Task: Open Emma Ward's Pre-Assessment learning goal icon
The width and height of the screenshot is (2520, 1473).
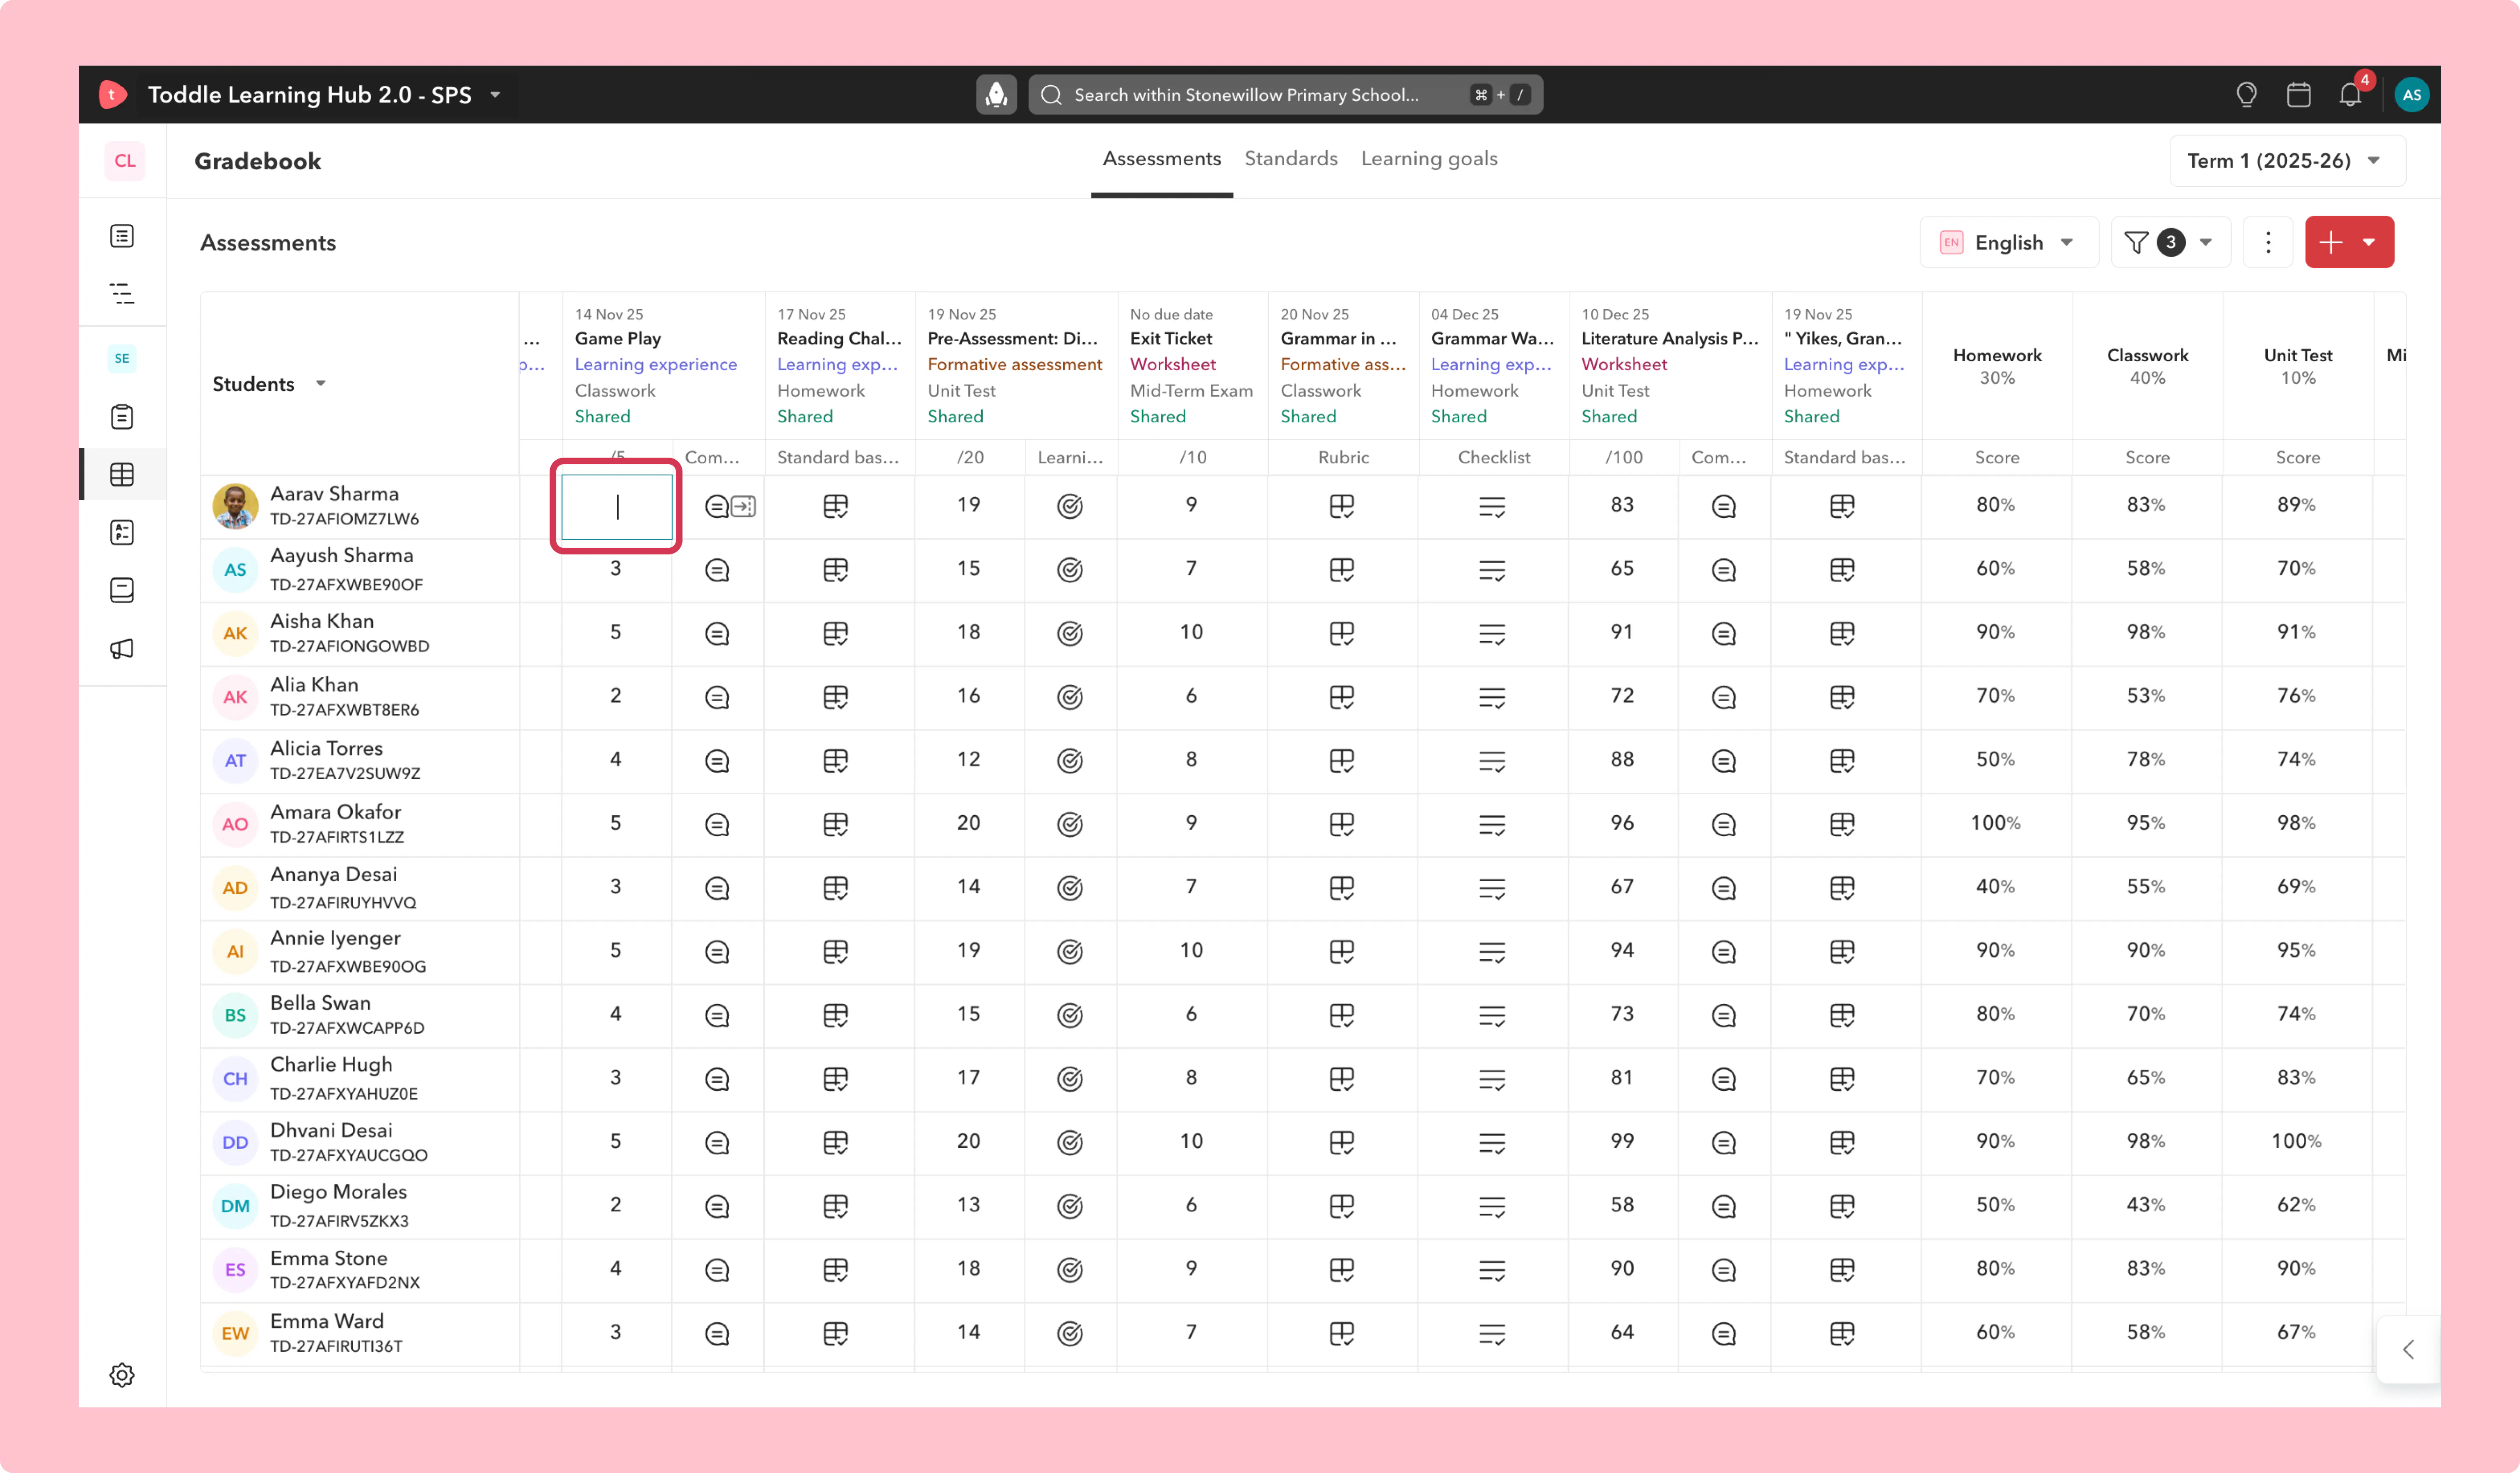Action: point(1070,1334)
